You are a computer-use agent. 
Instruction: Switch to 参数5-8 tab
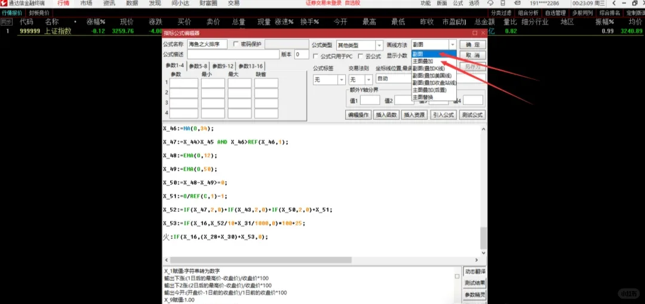(198, 66)
